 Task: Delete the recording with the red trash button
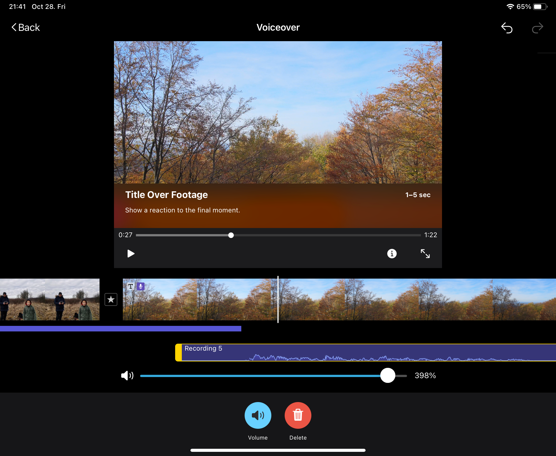[298, 415]
